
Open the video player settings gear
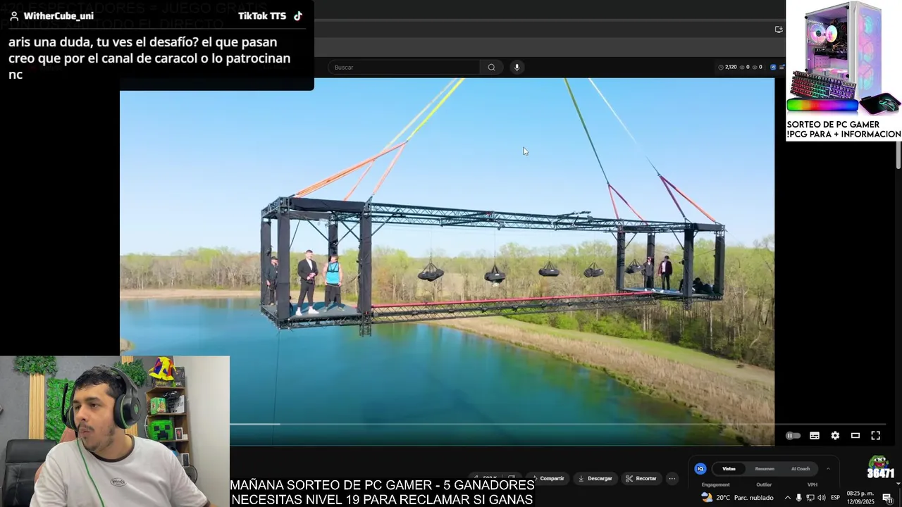tap(835, 436)
